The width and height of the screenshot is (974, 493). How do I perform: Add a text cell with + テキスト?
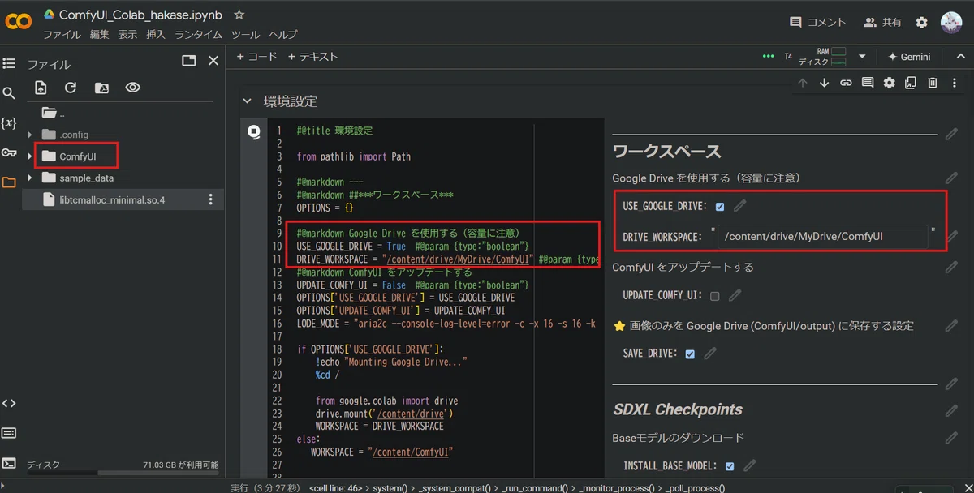click(312, 57)
